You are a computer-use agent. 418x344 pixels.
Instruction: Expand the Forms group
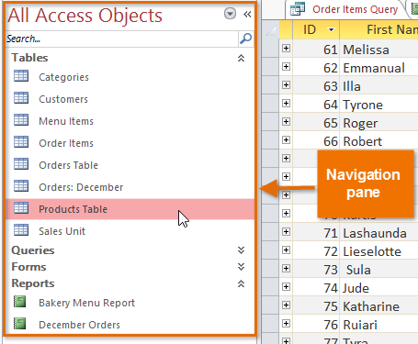[x=241, y=267]
